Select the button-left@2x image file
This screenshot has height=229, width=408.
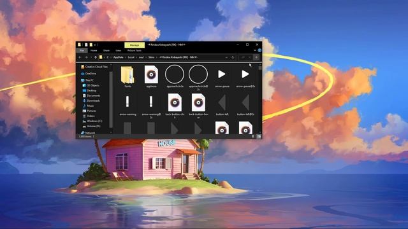point(245,105)
